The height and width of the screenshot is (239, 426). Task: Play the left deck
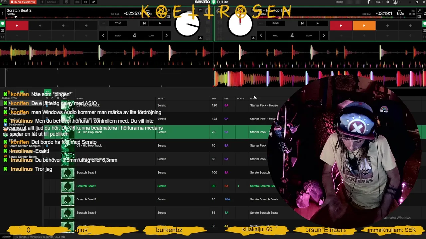pyautogui.click(x=160, y=23)
